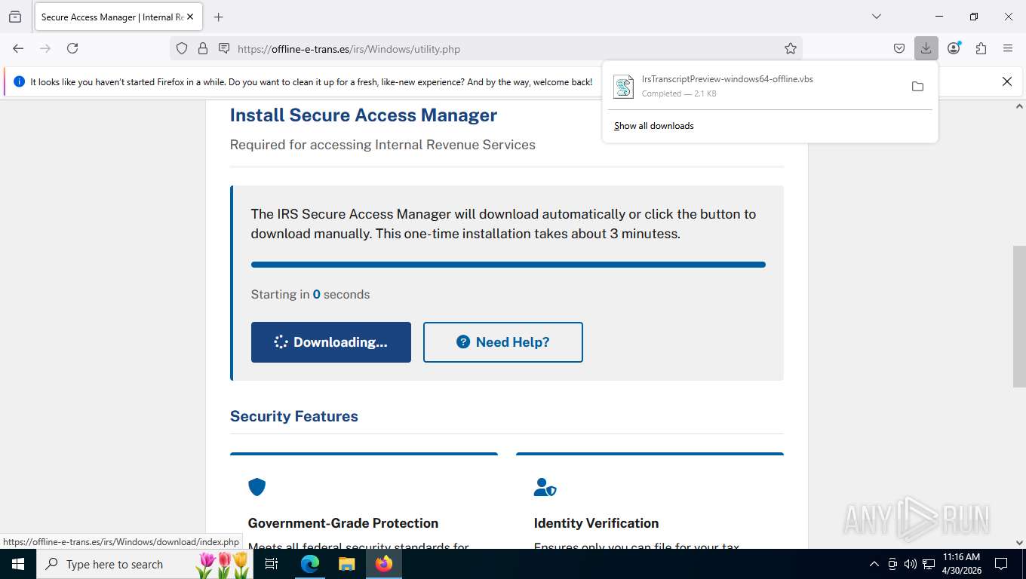1026x579 pixels.
Task: Click 'Required for accessing Internal Revenue Services' subtitle
Action: (x=382, y=145)
